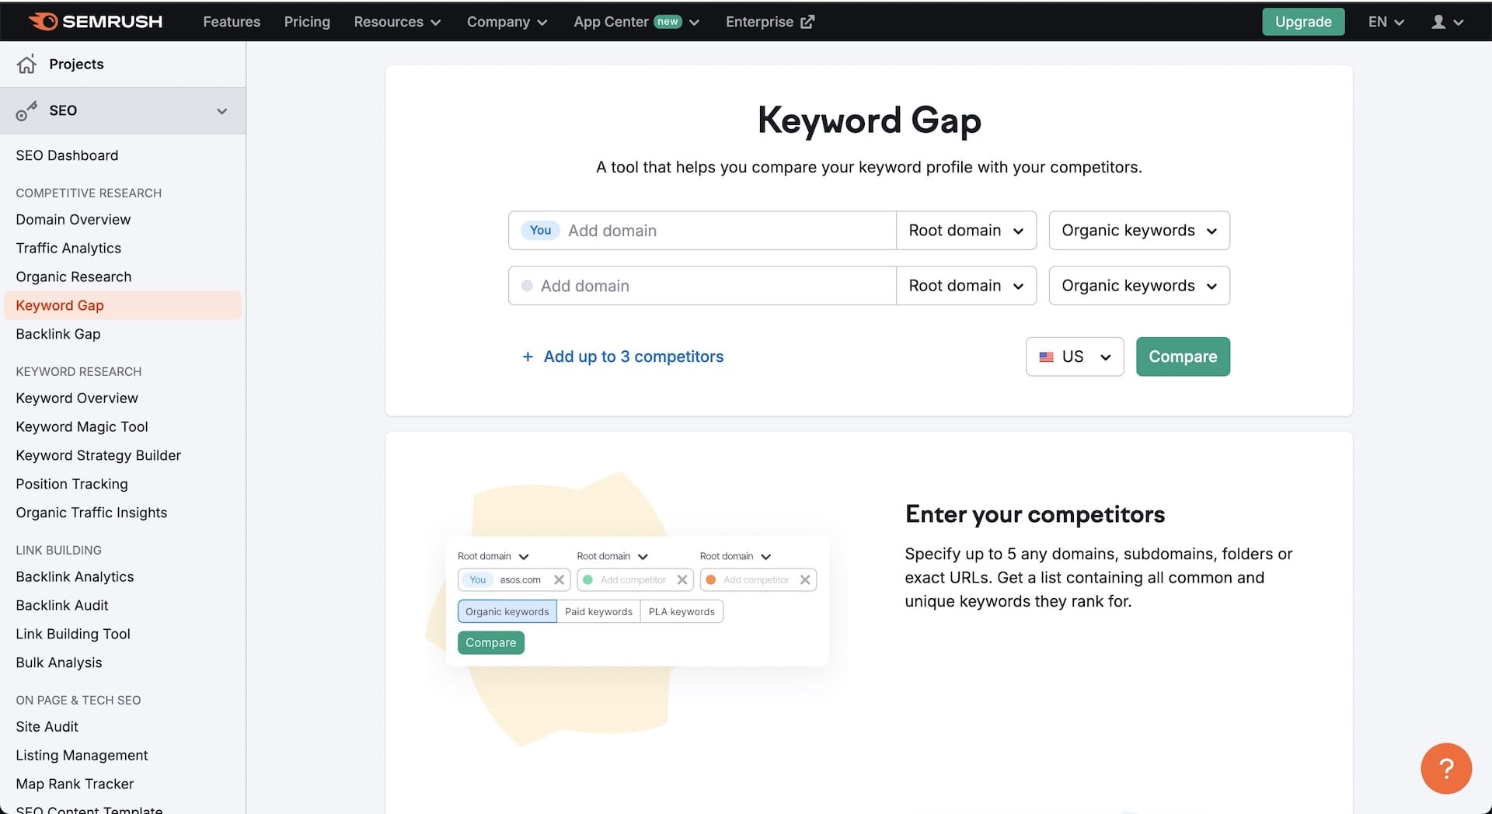
Task: Open Backlink Analytics
Action: tap(75, 577)
